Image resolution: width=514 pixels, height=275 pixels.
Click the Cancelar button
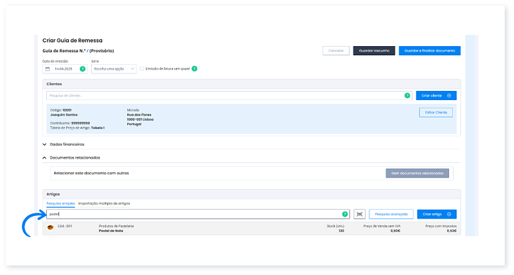click(336, 50)
